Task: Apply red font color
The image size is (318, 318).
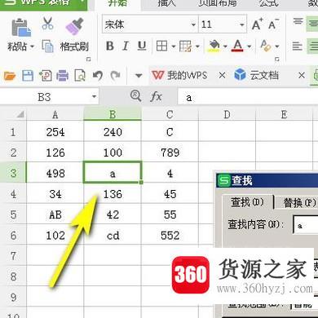Action: 238,46
